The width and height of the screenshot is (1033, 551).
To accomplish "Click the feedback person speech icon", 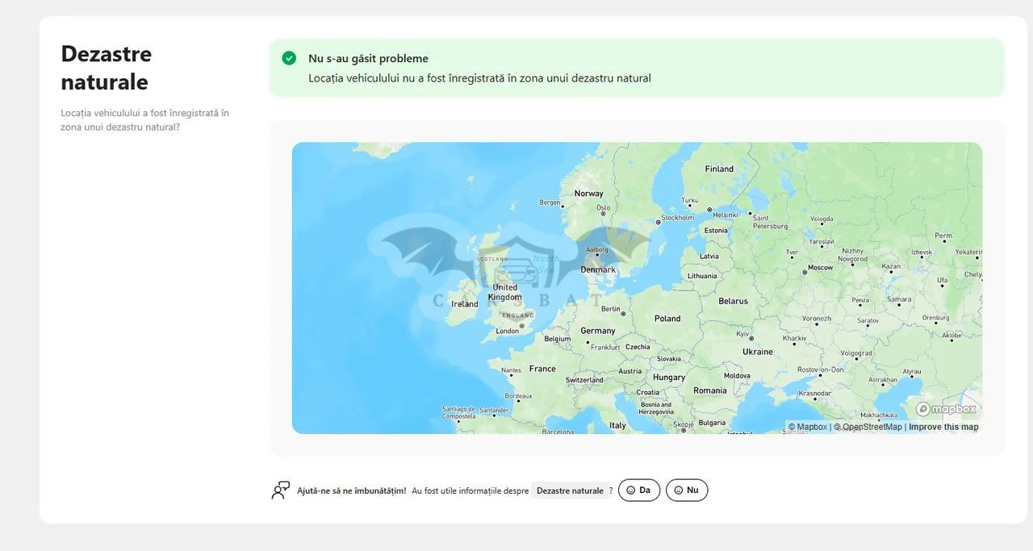I will click(280, 490).
